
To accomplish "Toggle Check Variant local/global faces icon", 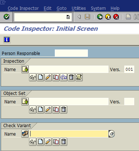I will 25,134.
